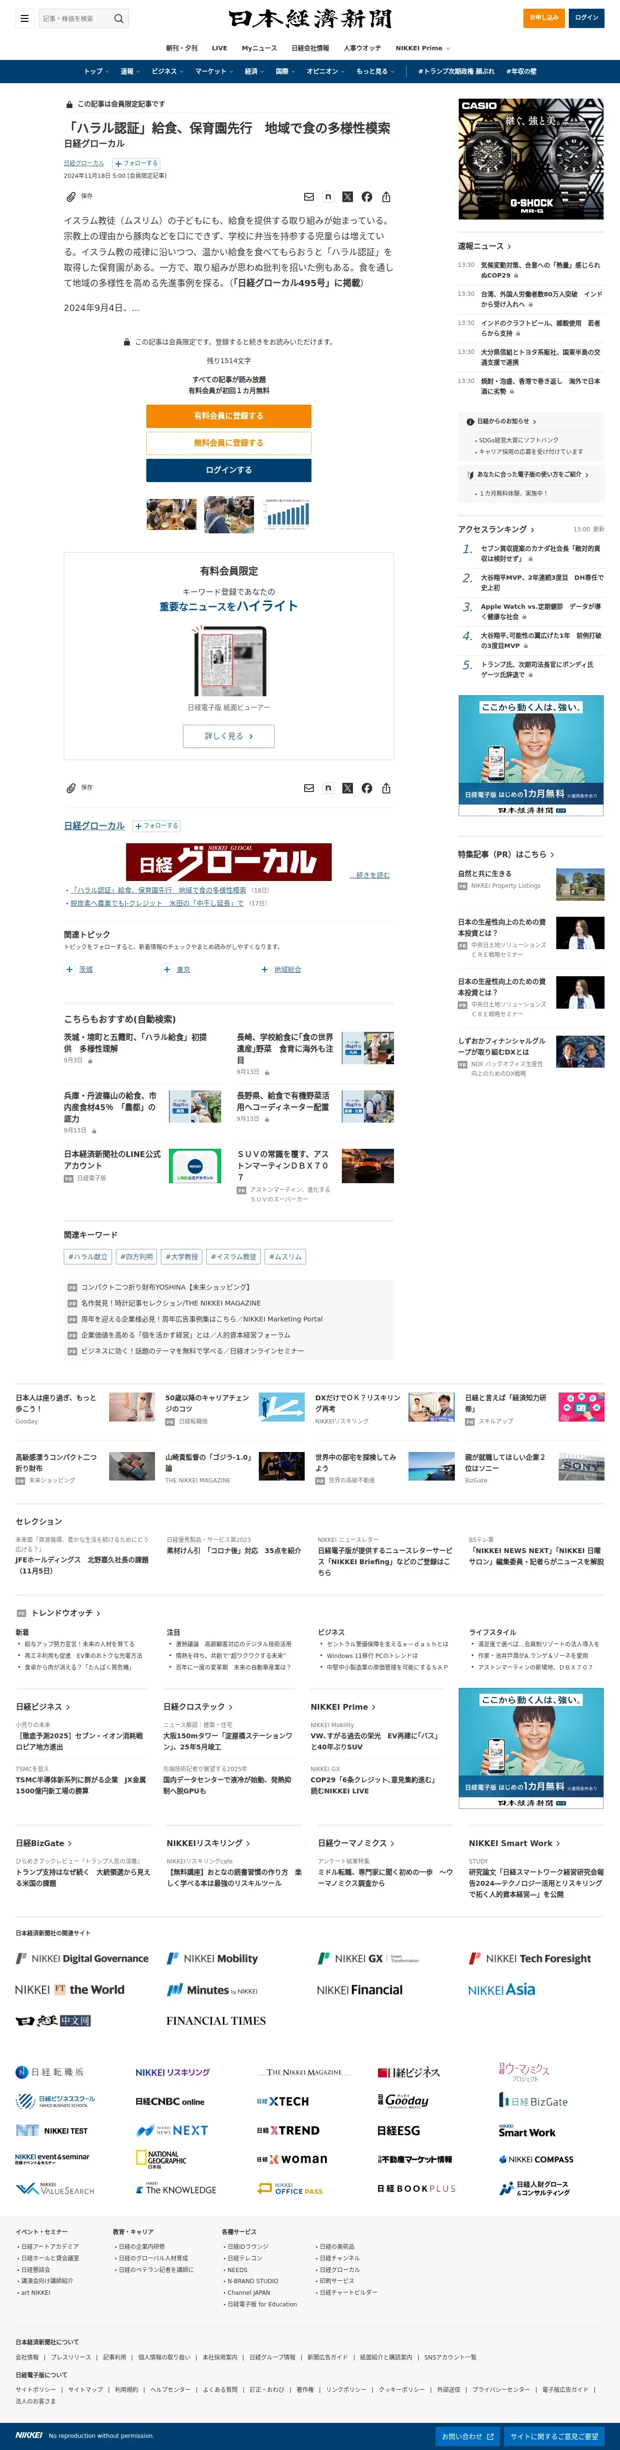Expand the NIKKEI Prime dropdown

[x=423, y=48]
